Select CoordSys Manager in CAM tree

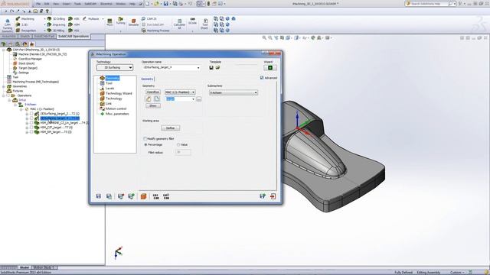pyautogui.click(x=30, y=59)
